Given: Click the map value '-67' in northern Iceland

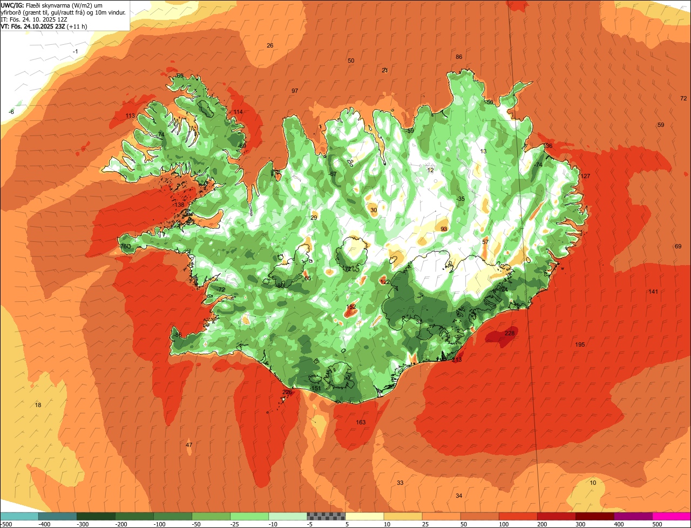Looking at the screenshot, I should [x=333, y=174].
